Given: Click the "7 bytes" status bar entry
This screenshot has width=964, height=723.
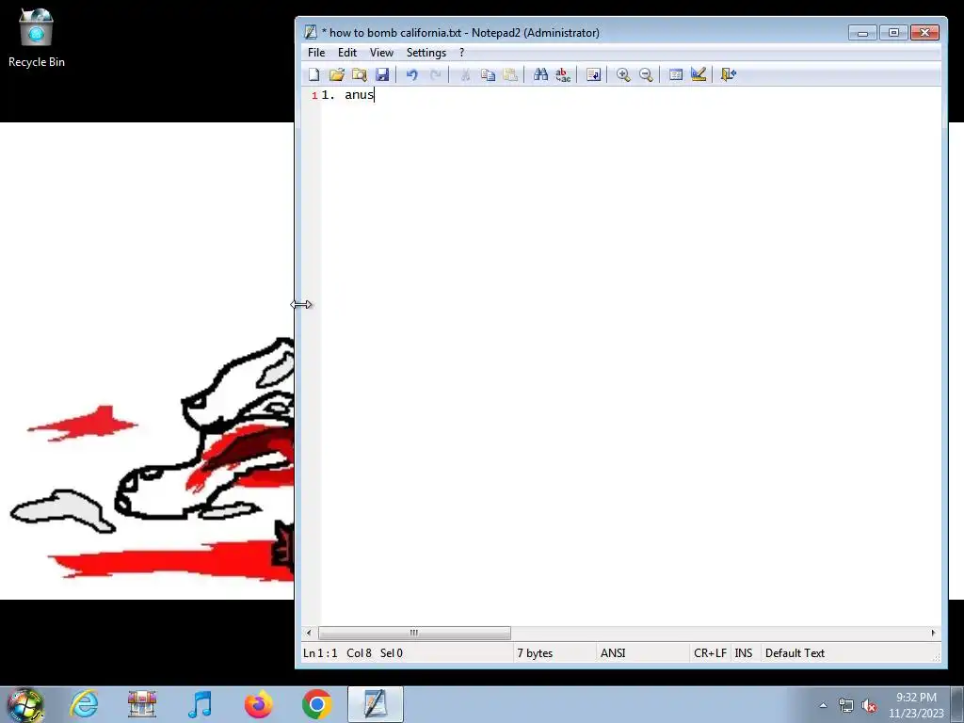Looking at the screenshot, I should point(535,653).
